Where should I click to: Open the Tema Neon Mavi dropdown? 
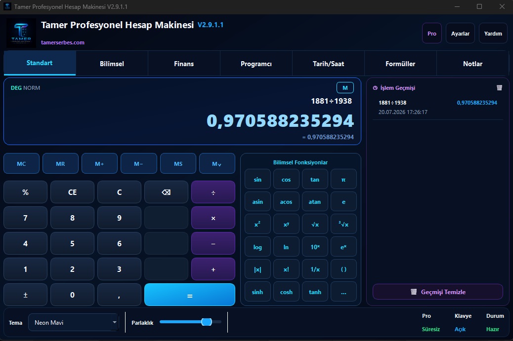73,322
